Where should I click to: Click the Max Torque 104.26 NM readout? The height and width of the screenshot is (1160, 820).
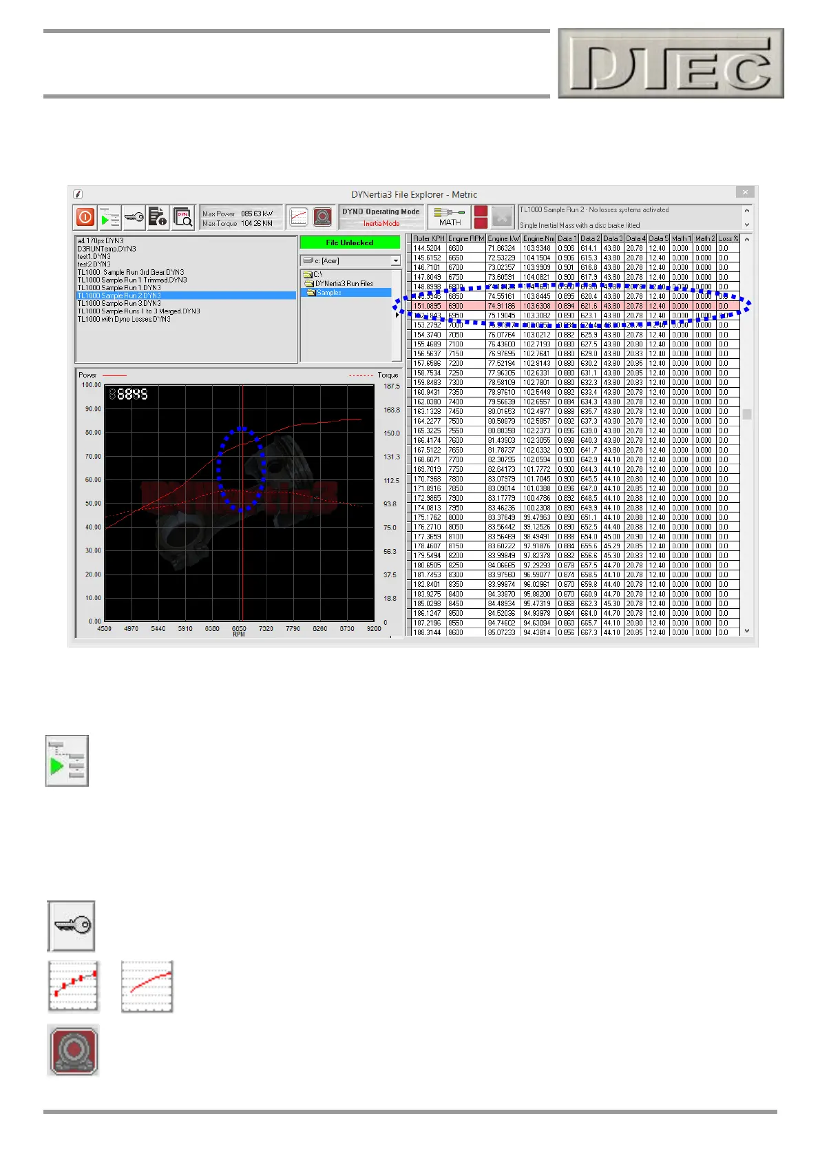[238, 223]
